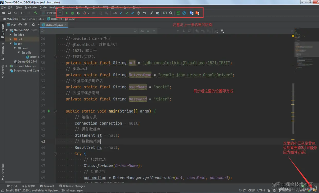Click the Git Update Project blue arrow
Image resolution: width=319 pixels, height=193 pixels.
click(x=121, y=13)
